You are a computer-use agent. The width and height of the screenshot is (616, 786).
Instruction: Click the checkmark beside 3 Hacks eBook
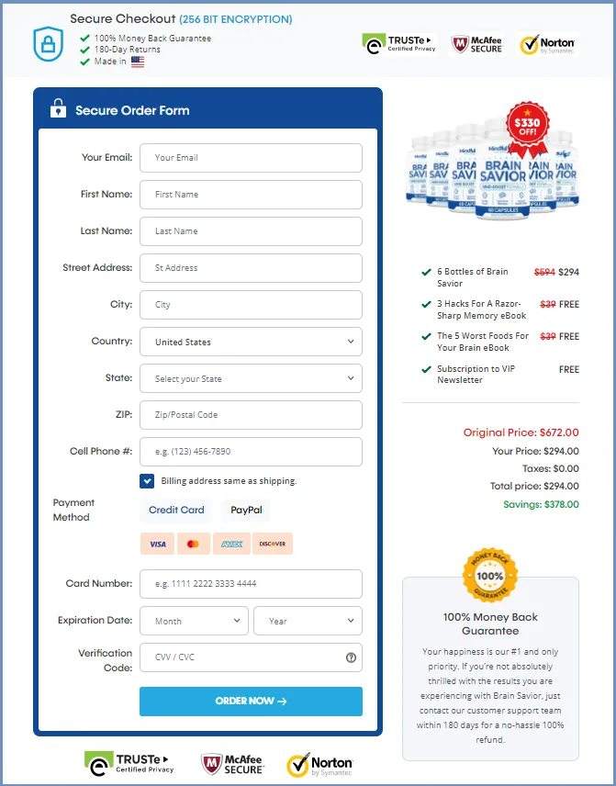pos(426,304)
